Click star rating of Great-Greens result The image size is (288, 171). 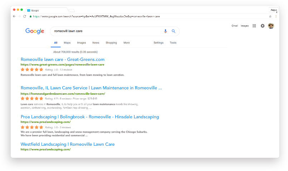(32, 69)
